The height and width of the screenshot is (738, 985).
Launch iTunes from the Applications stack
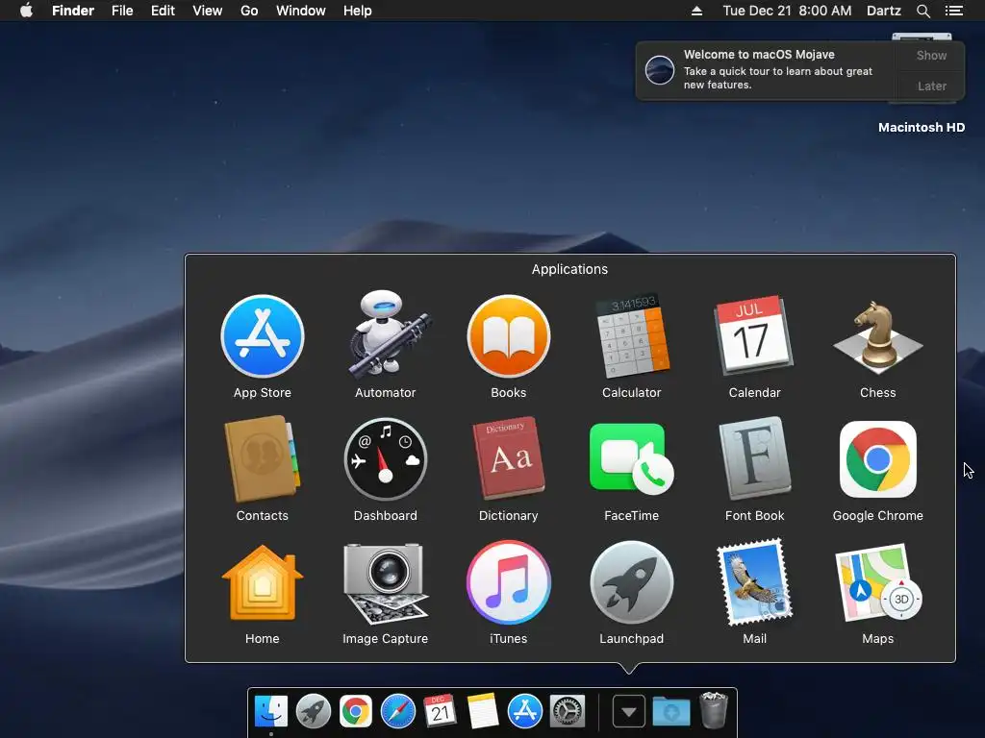508,582
